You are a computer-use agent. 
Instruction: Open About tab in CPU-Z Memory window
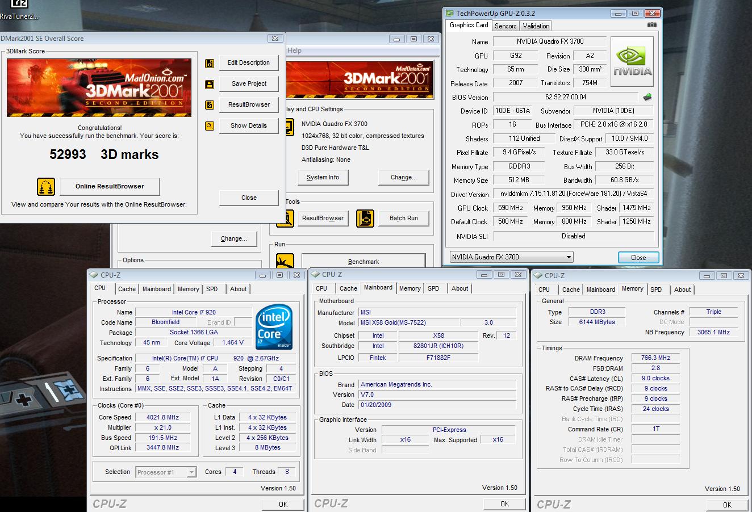pyautogui.click(x=683, y=289)
